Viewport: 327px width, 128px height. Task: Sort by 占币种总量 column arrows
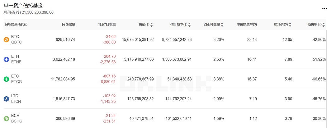click(x=222, y=25)
